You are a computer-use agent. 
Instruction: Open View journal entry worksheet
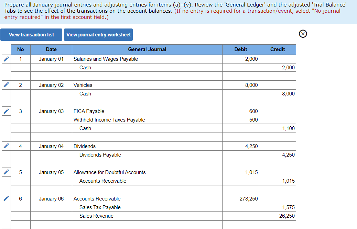(x=98, y=35)
